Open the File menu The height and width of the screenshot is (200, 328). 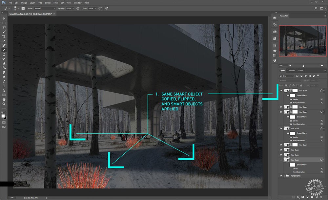(10, 3)
